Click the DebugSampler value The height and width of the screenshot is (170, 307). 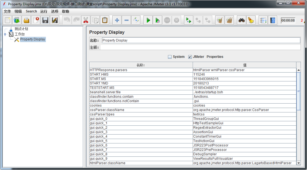[x=244, y=154]
